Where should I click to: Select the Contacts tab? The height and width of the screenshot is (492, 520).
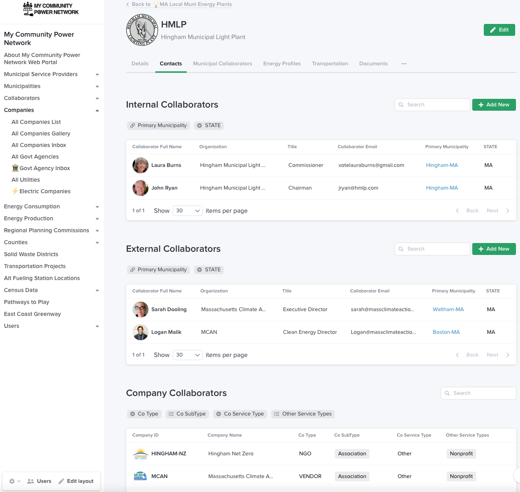(x=171, y=64)
